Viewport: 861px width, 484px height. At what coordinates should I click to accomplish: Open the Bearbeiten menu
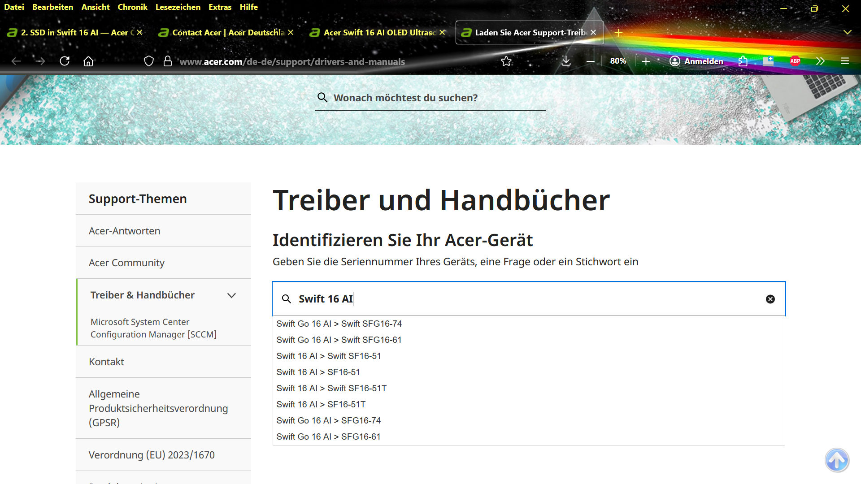coord(52,7)
